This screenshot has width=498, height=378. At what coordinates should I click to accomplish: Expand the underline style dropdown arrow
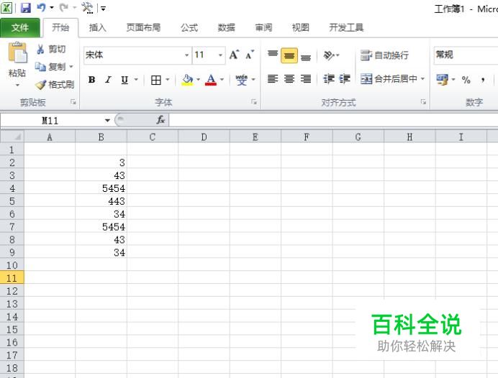(x=136, y=80)
